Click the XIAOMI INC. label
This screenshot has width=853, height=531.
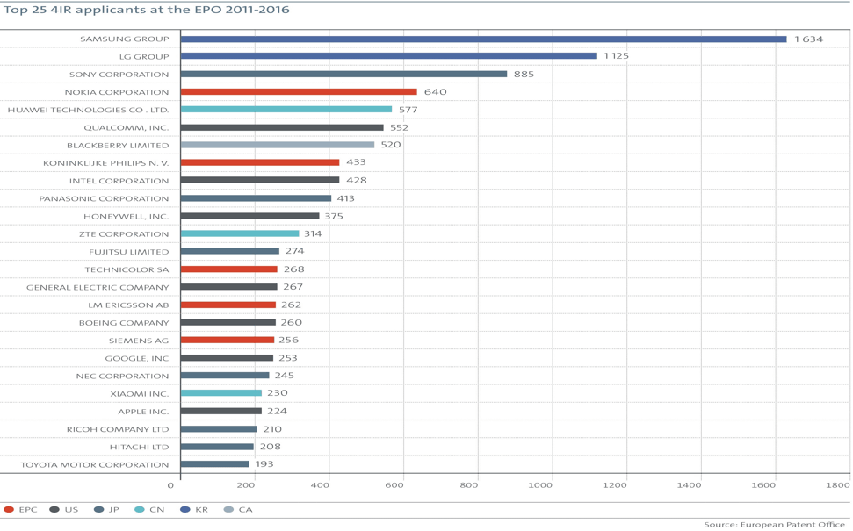click(140, 394)
